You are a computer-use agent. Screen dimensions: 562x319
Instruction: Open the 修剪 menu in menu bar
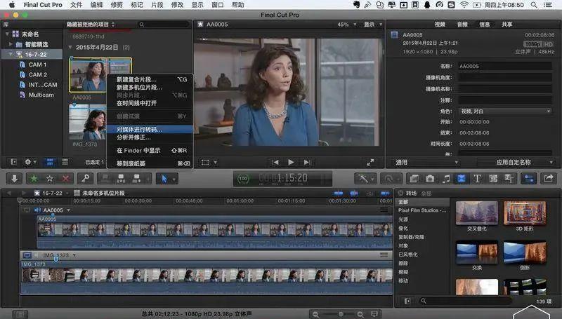117,5
